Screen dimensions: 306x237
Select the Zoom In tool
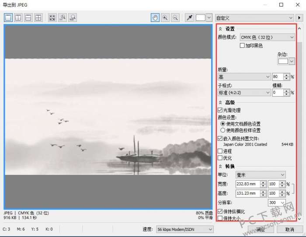(165, 18)
